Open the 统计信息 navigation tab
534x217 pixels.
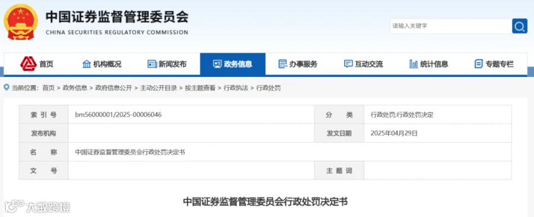429,64
